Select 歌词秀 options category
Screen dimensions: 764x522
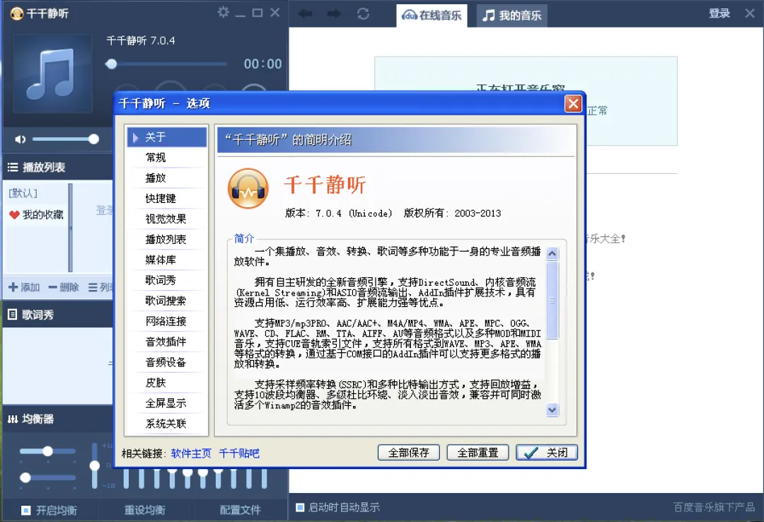[x=167, y=281]
